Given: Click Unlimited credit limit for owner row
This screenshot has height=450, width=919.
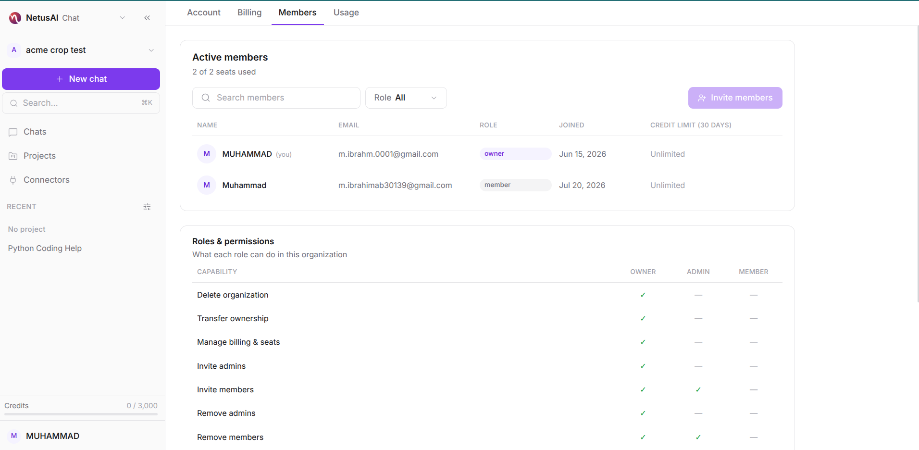Looking at the screenshot, I should (668, 154).
